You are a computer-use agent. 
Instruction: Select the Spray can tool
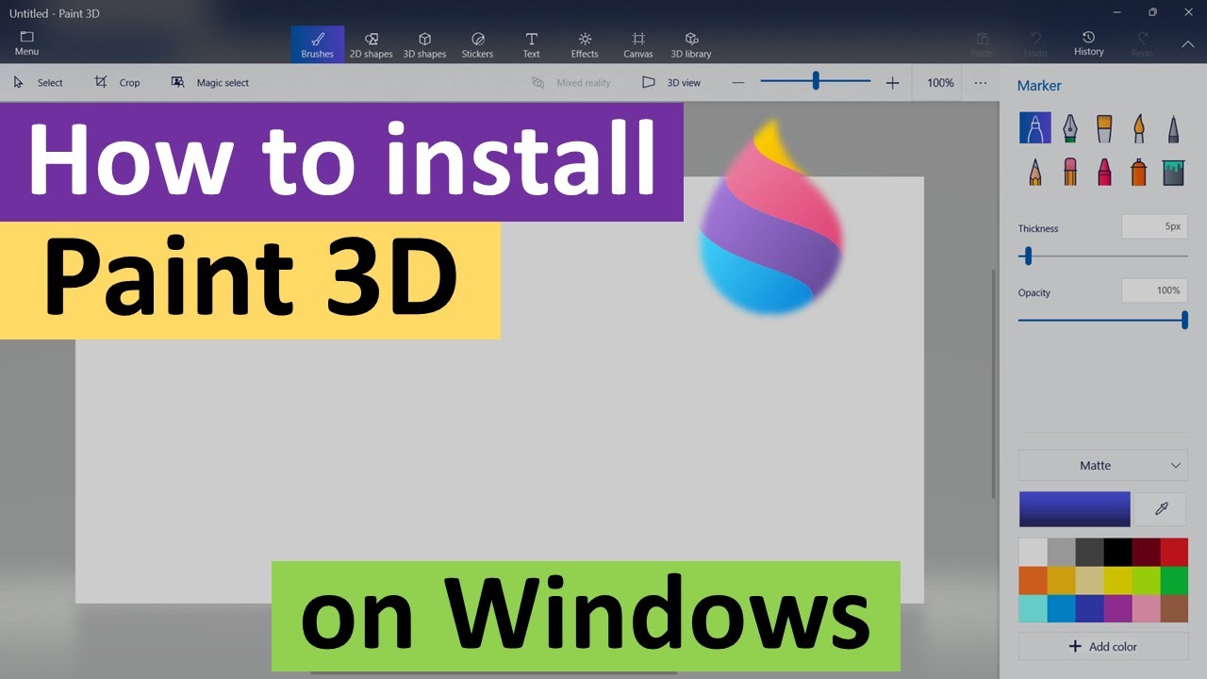pos(1139,171)
